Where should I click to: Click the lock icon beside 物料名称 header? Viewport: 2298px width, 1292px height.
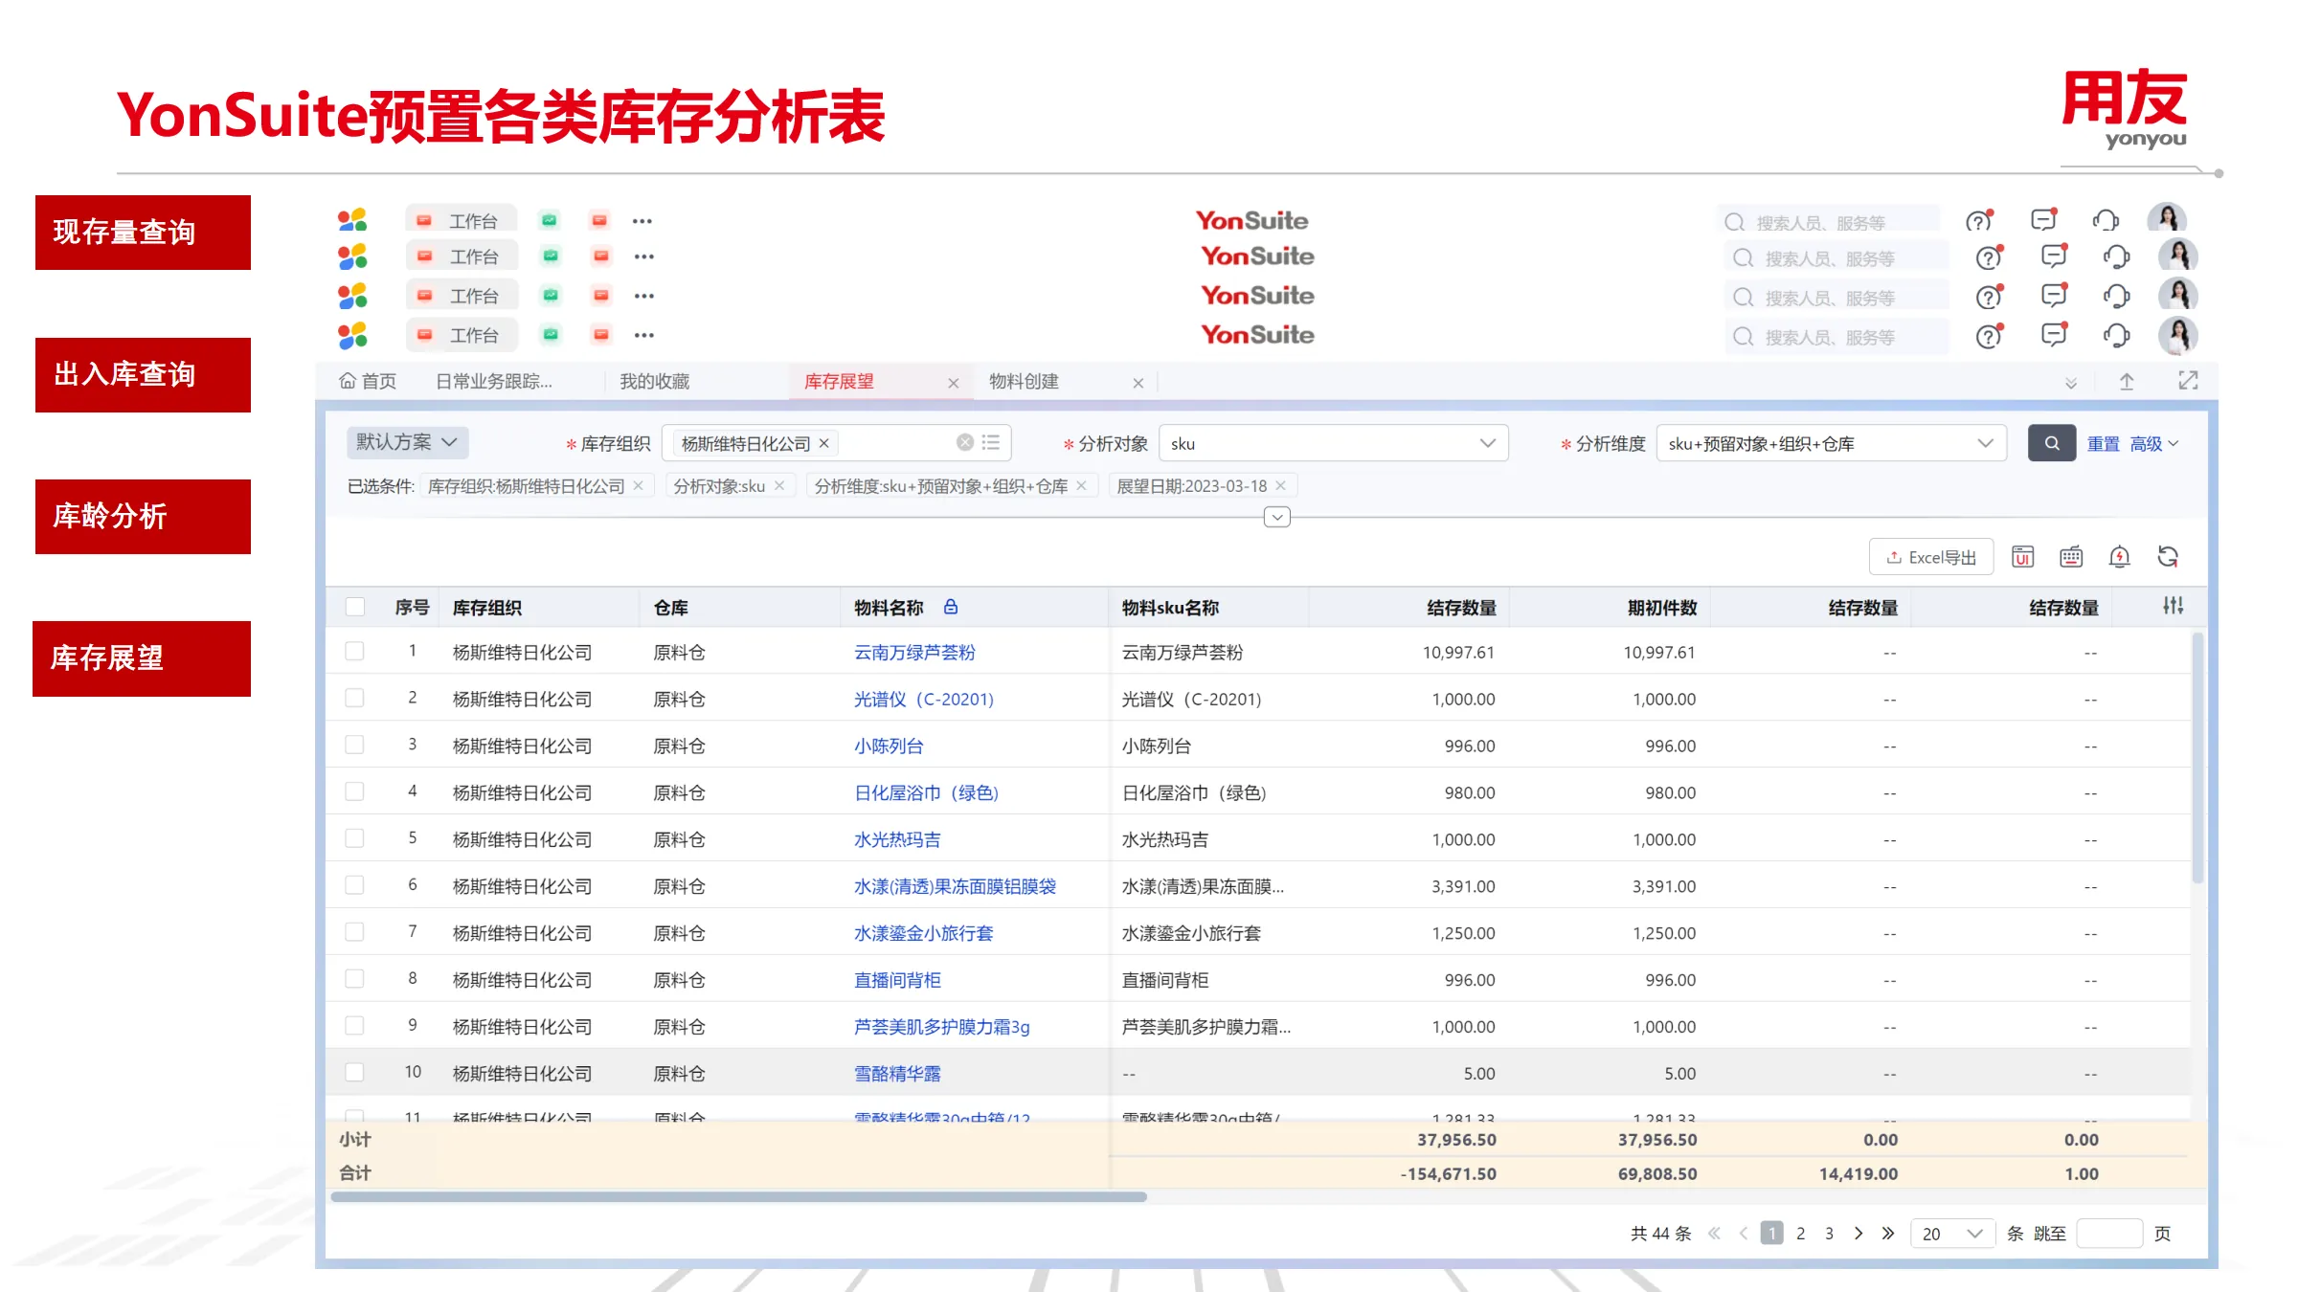[951, 607]
